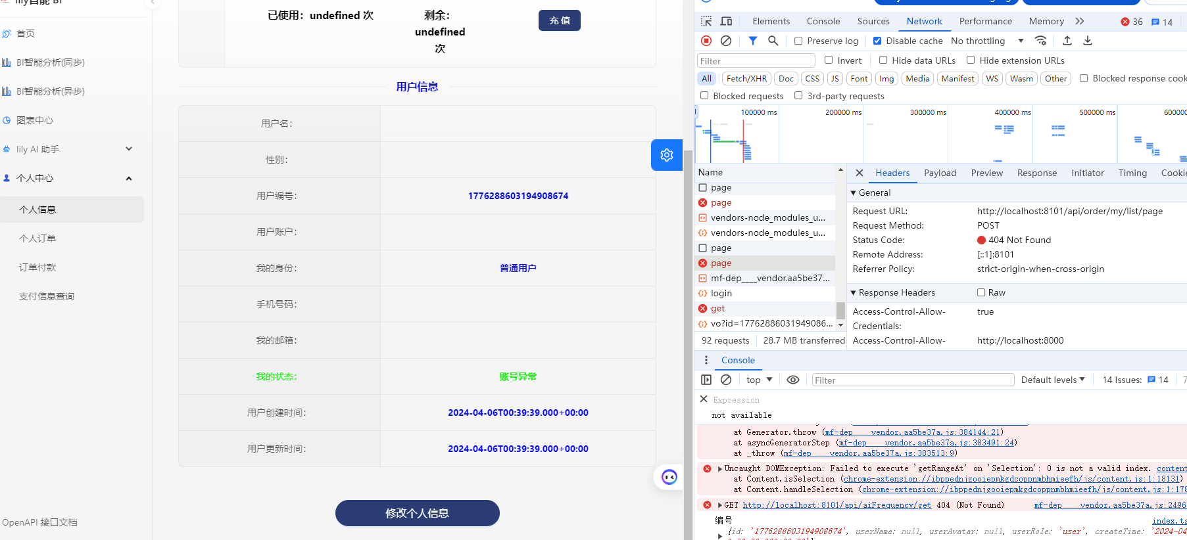Enable Preserve log checkbox
The width and height of the screenshot is (1187, 540).
(798, 41)
